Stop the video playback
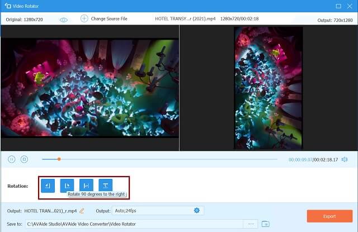The image size is (358, 232). pyautogui.click(x=24, y=159)
